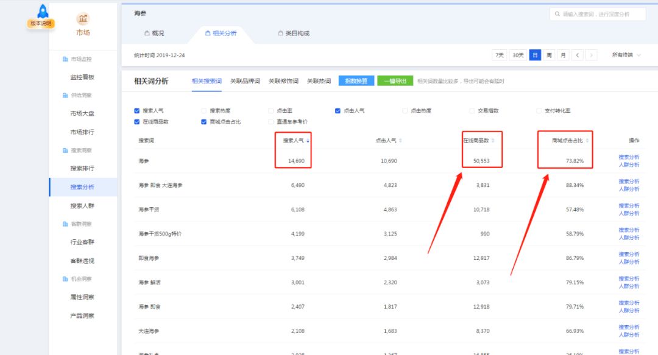658x355 pixels.
Task: Select the 7天 date range
Action: (499, 55)
